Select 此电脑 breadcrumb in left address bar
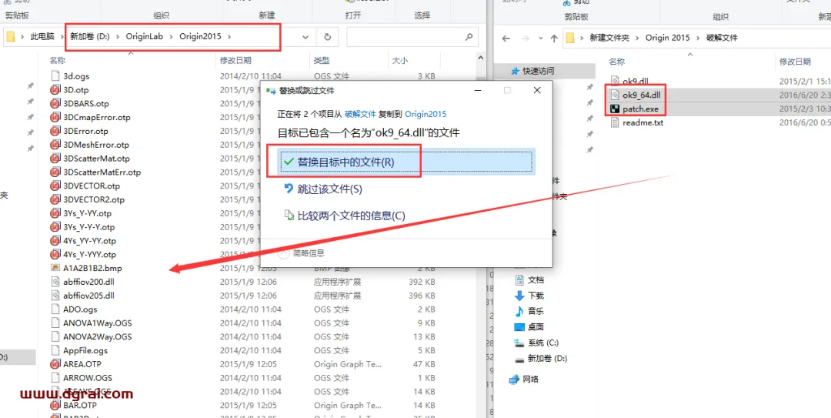Screen dimensions: 831x418 (x=42, y=37)
